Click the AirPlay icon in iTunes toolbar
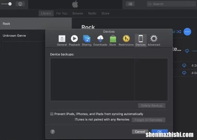The height and width of the screenshot is (140, 197). (x=20, y=4)
